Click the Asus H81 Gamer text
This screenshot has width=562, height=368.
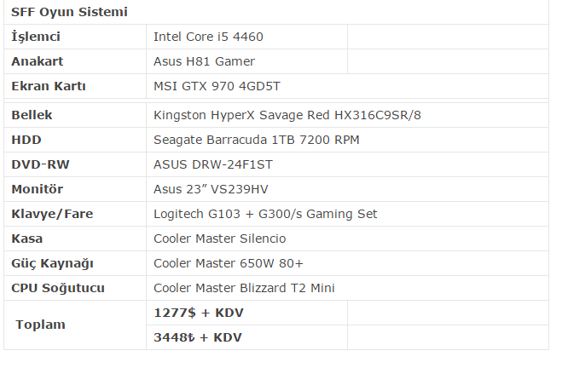pyautogui.click(x=204, y=61)
